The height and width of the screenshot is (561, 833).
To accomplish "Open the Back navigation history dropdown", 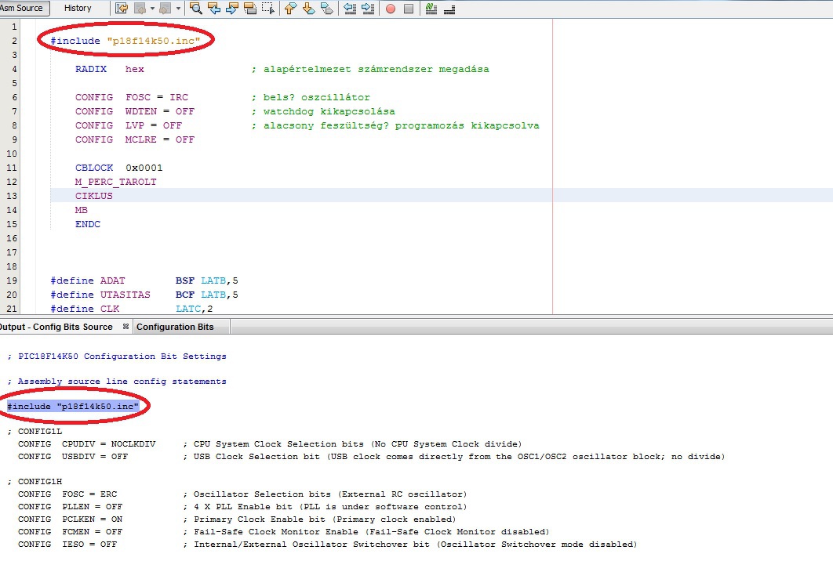I will tap(152, 9).
